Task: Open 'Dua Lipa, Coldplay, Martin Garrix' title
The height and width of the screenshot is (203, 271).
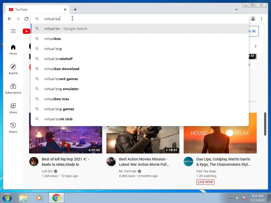Action: click(x=223, y=162)
